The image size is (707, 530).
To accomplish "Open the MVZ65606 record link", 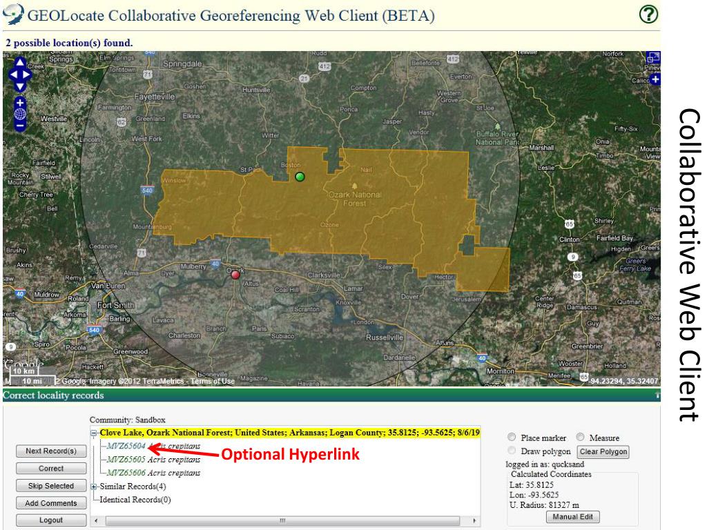I will (126, 473).
